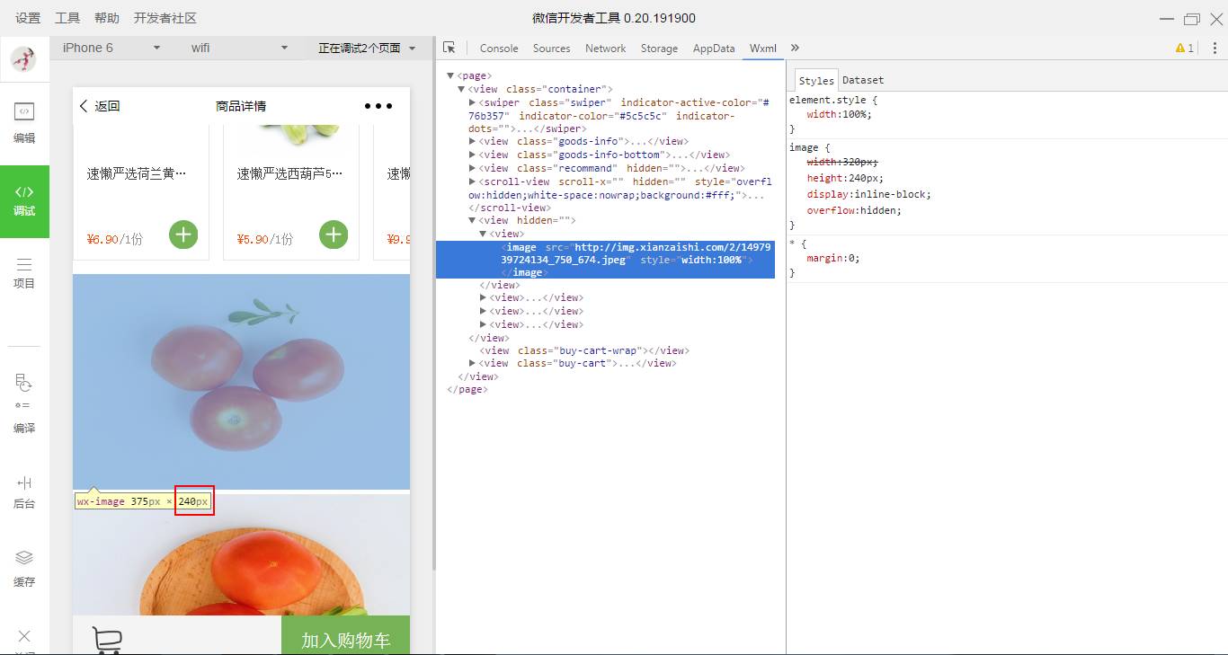Open the 设置 settings menu
This screenshot has width=1228, height=655.
28,18
